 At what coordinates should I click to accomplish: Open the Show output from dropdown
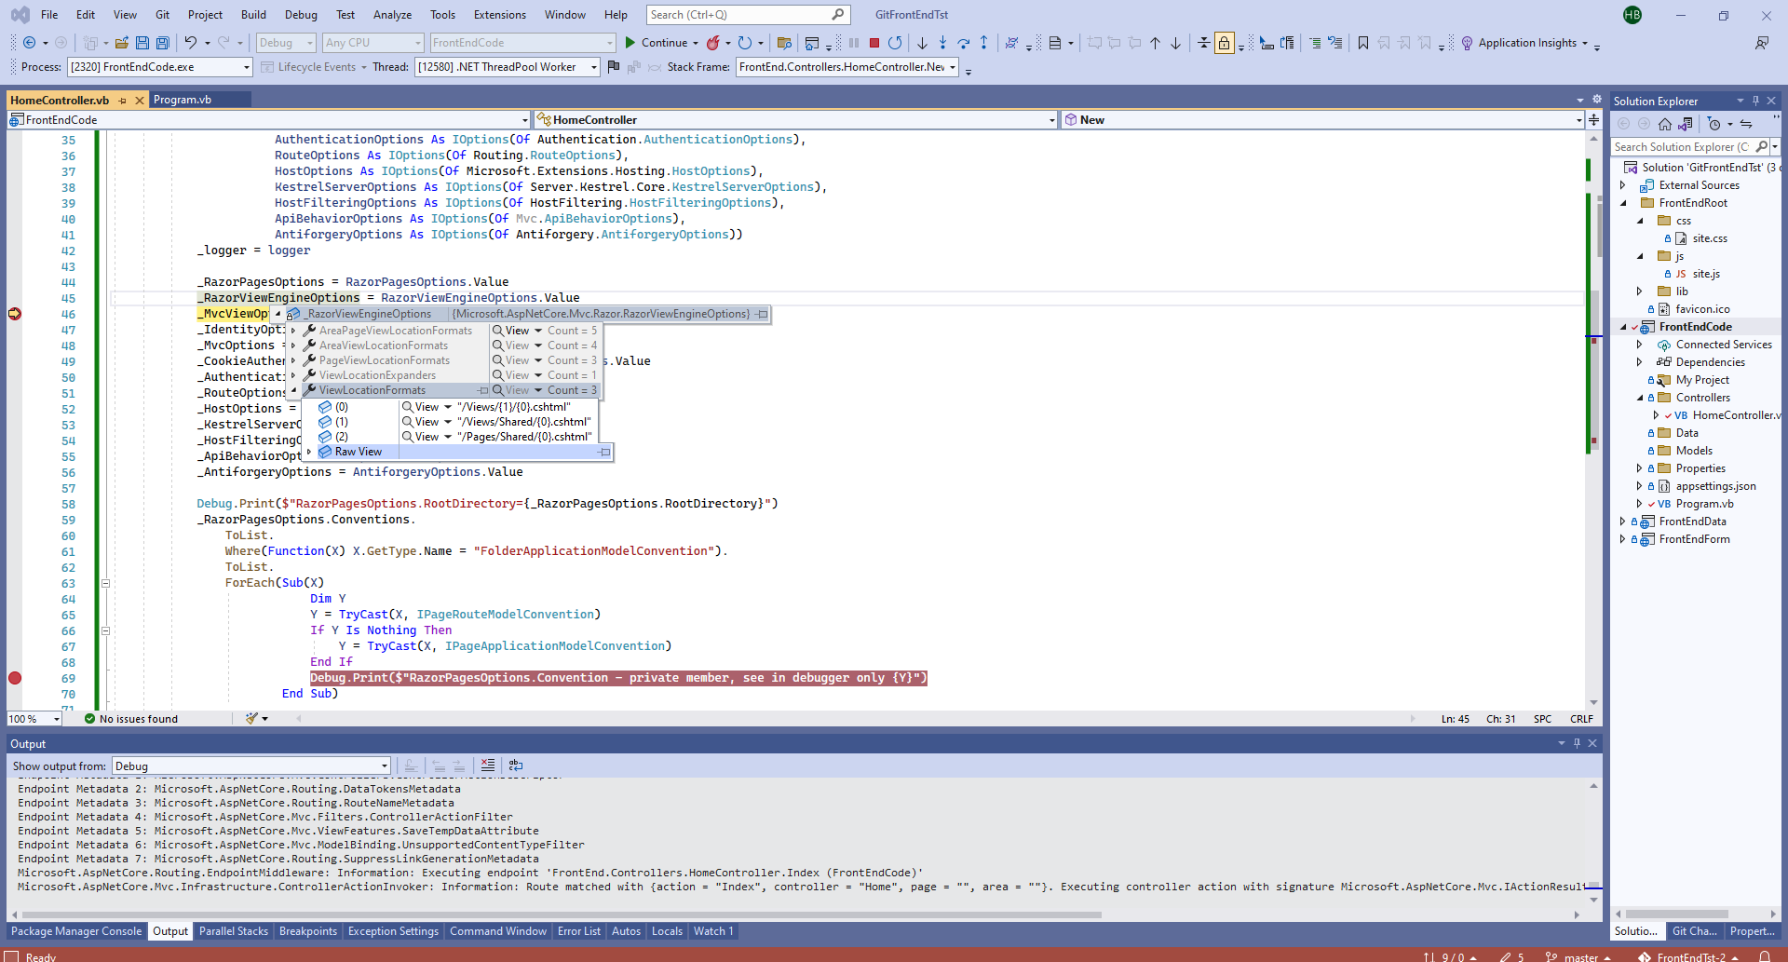tap(385, 766)
